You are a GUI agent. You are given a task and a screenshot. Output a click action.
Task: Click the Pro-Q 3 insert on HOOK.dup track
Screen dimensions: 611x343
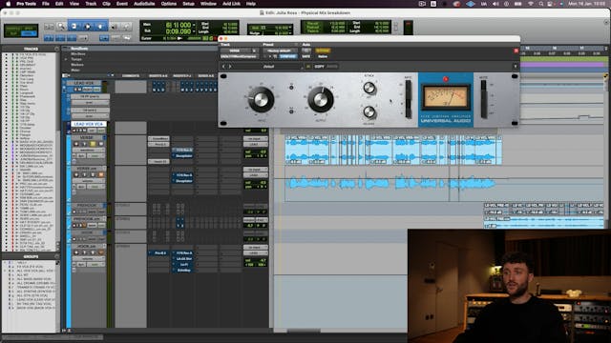click(158, 252)
